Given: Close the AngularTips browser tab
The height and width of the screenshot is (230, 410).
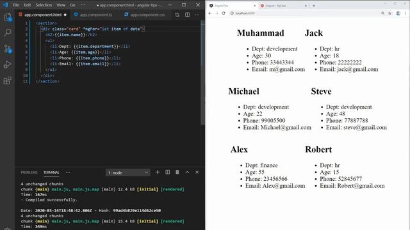Looking at the screenshot, I should [x=255, y=6].
